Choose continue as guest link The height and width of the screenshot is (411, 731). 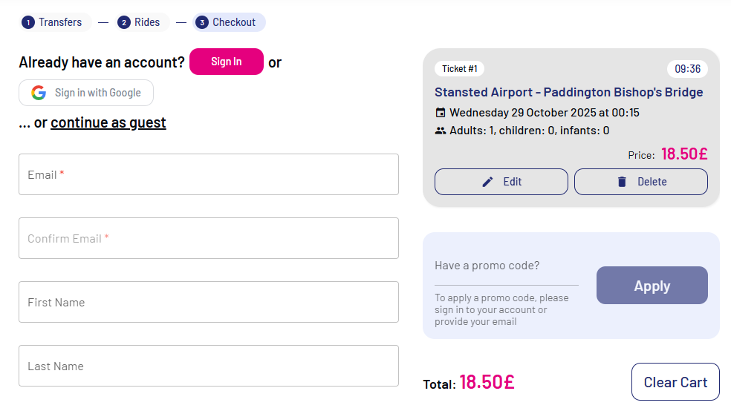108,122
